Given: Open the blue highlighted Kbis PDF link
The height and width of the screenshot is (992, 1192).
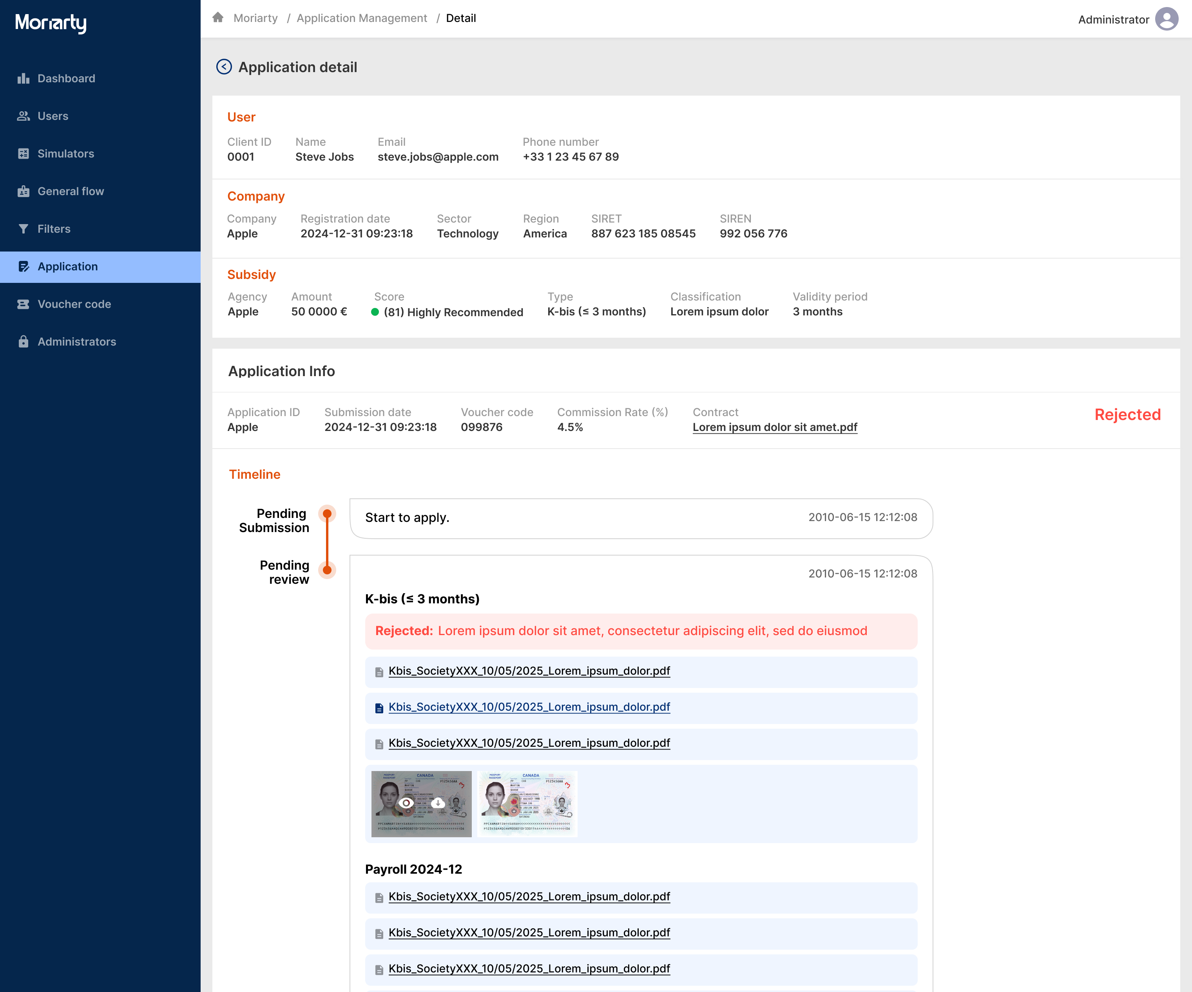Looking at the screenshot, I should pyautogui.click(x=529, y=707).
